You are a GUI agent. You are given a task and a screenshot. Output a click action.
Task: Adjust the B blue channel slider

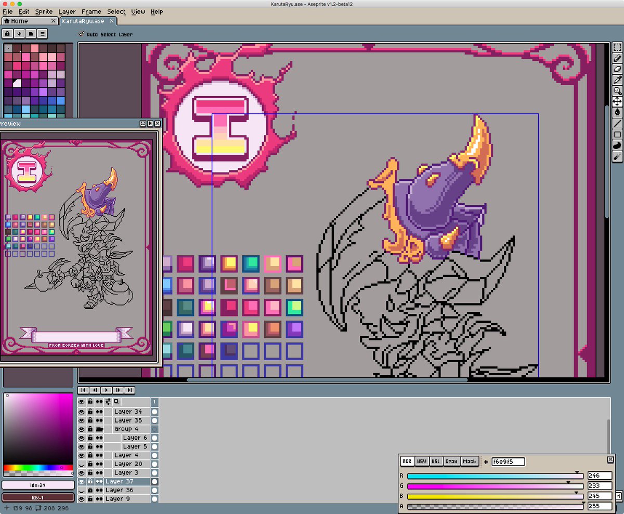tap(496, 496)
